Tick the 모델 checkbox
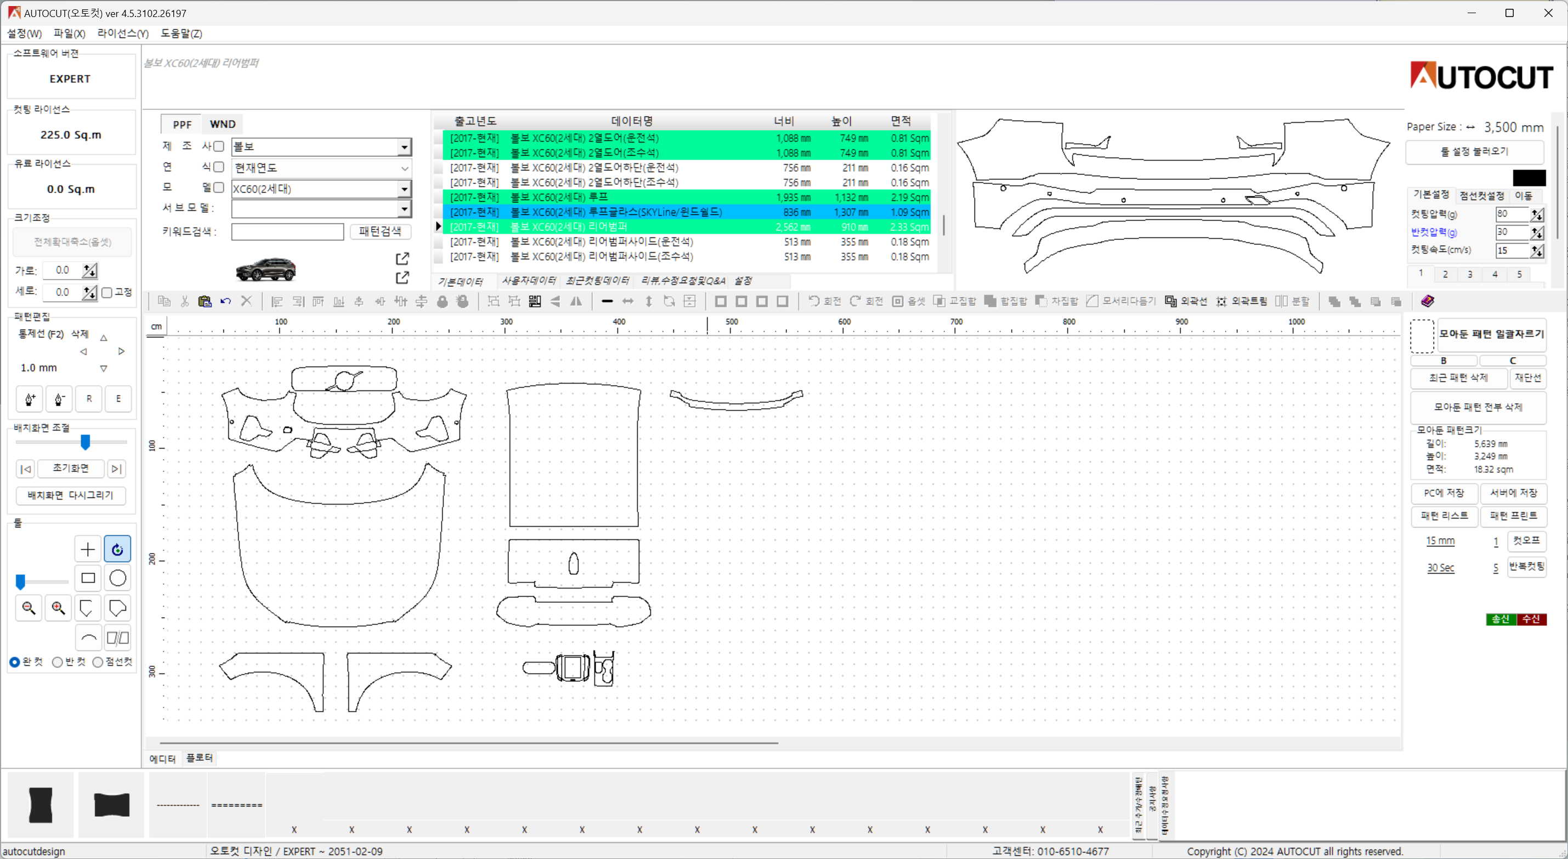This screenshot has width=1568, height=859. point(218,188)
